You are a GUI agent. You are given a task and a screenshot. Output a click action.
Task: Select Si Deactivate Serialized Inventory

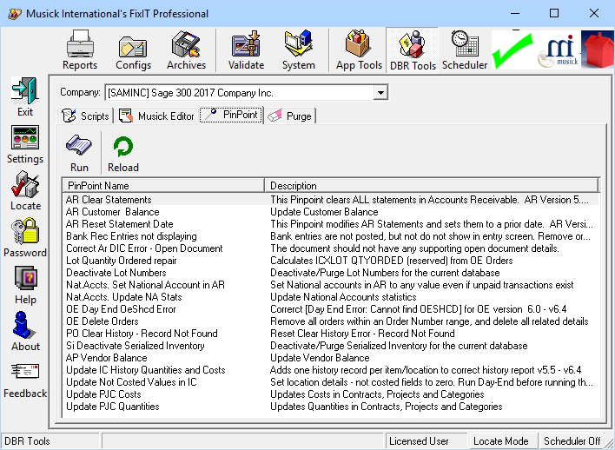331,346
